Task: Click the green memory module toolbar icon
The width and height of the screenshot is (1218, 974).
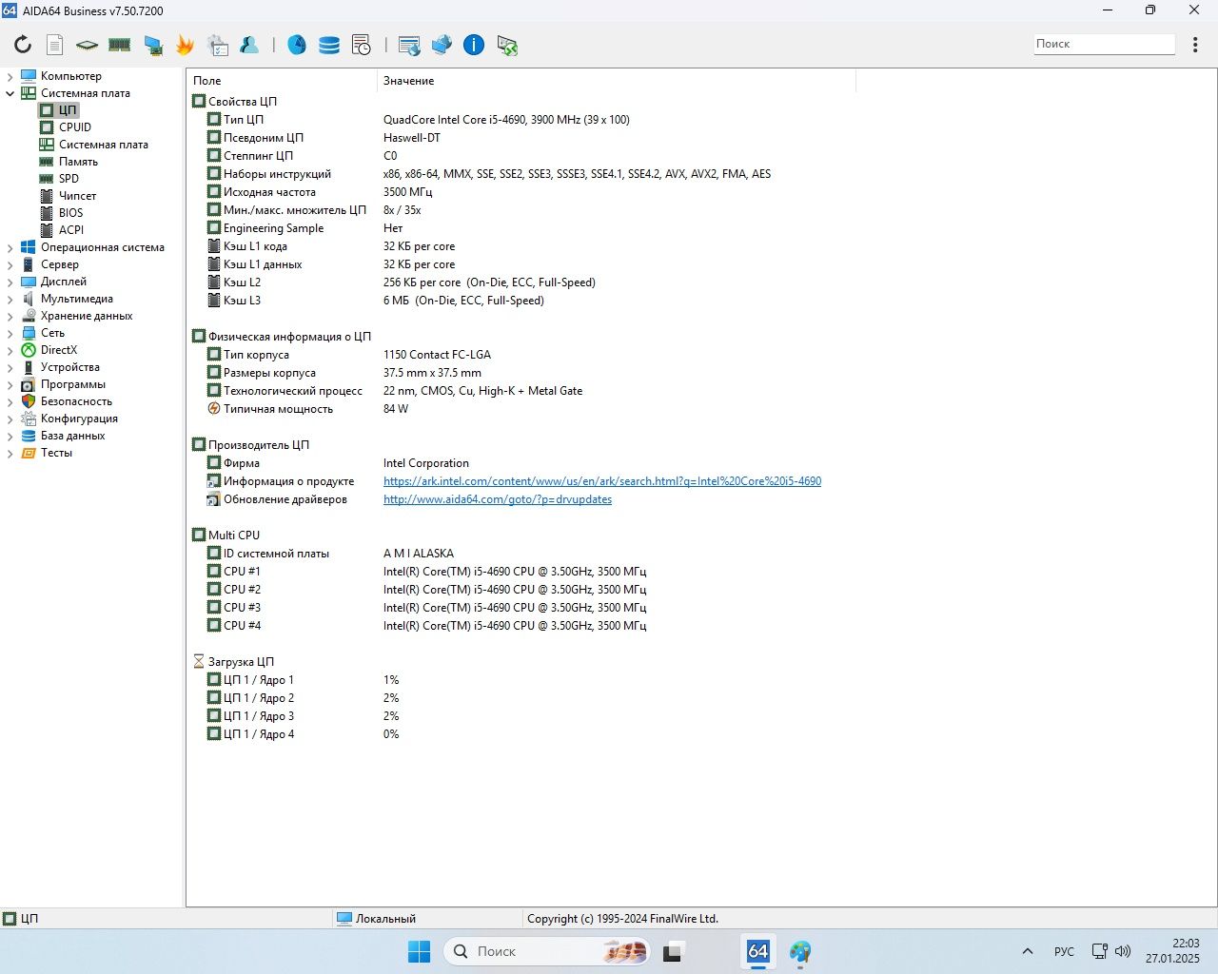Action: (x=119, y=45)
